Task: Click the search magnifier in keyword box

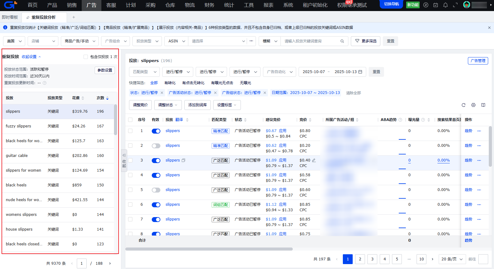Action: pos(342,41)
